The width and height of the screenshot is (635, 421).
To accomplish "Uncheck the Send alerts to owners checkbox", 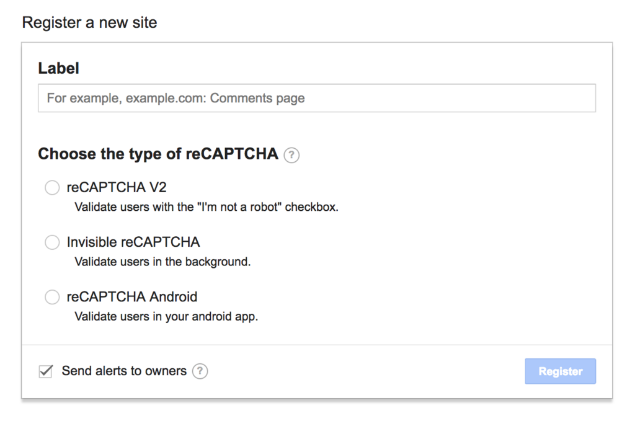I will tap(46, 371).
